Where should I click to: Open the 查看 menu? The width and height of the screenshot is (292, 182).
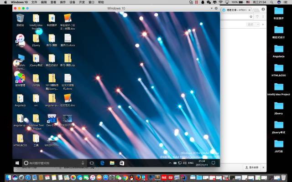[53, 2]
